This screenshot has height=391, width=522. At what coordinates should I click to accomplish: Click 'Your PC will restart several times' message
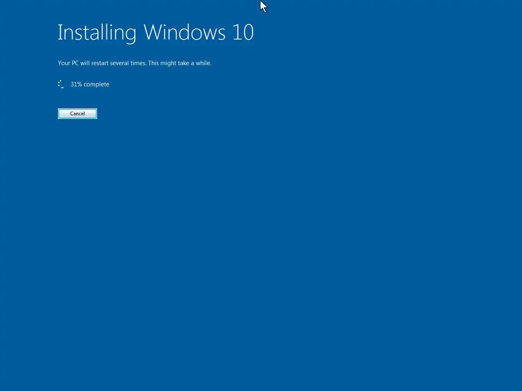(135, 63)
